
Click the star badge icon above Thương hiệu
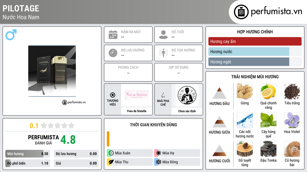pos(113,95)
